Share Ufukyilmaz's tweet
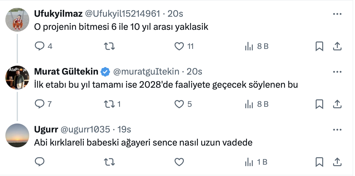The height and width of the screenshot is (176, 355). [337, 46]
